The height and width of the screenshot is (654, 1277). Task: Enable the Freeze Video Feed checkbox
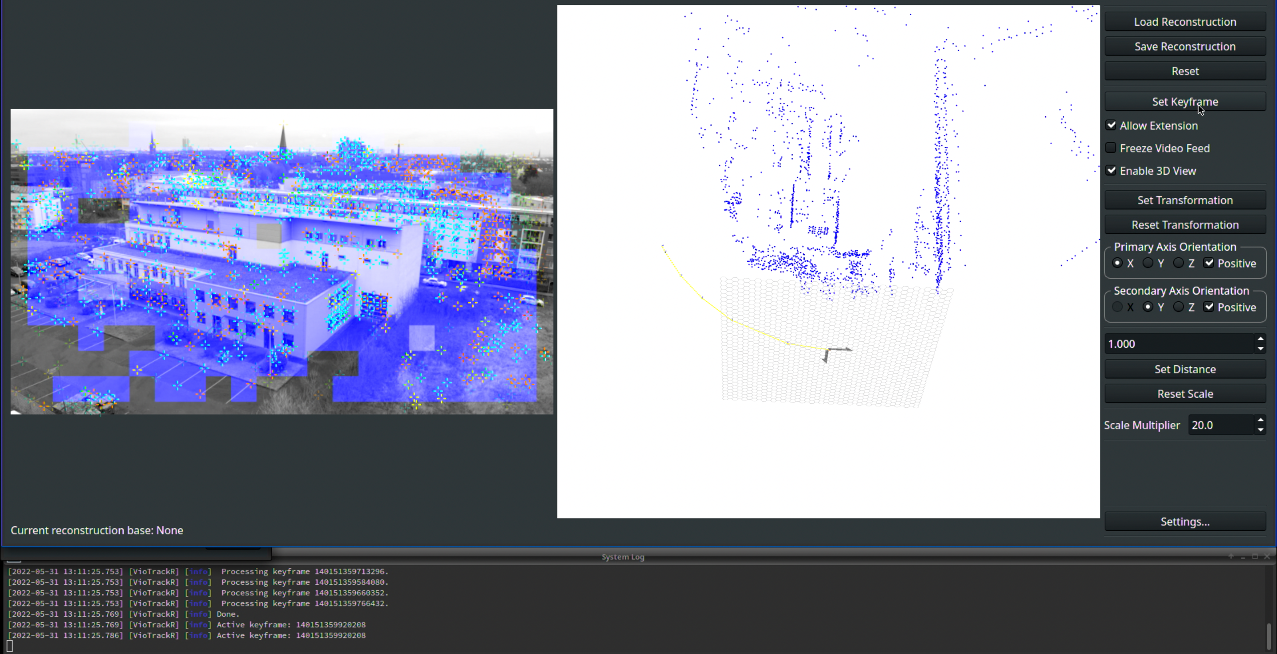coord(1111,148)
